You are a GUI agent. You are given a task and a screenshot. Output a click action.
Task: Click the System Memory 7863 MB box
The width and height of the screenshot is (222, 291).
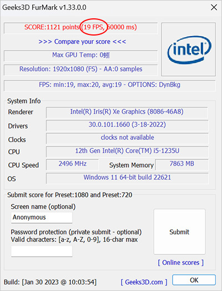pos(181,164)
